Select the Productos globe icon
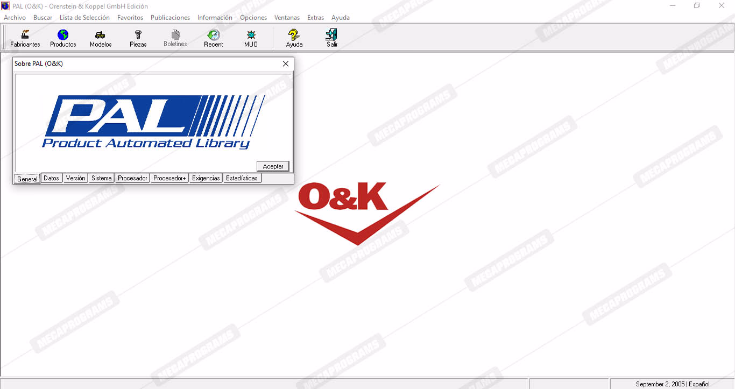The width and height of the screenshot is (735, 389). point(63,38)
